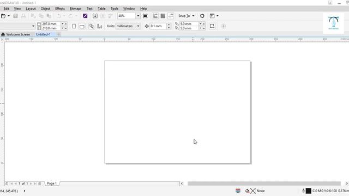Click the Print icon
349x196 pixels.
point(23,16)
